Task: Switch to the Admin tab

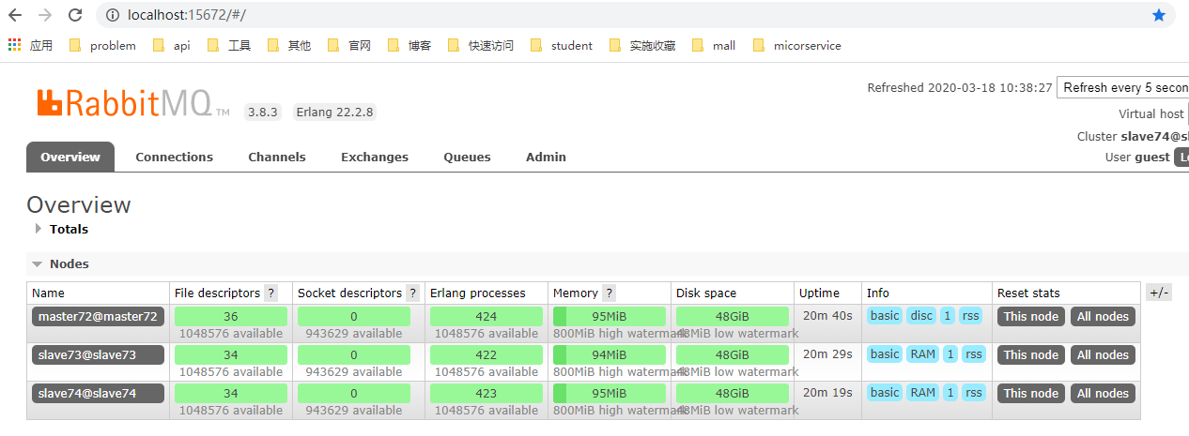Action: [546, 157]
